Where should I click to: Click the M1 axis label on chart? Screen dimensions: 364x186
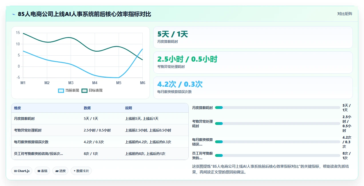23,83
